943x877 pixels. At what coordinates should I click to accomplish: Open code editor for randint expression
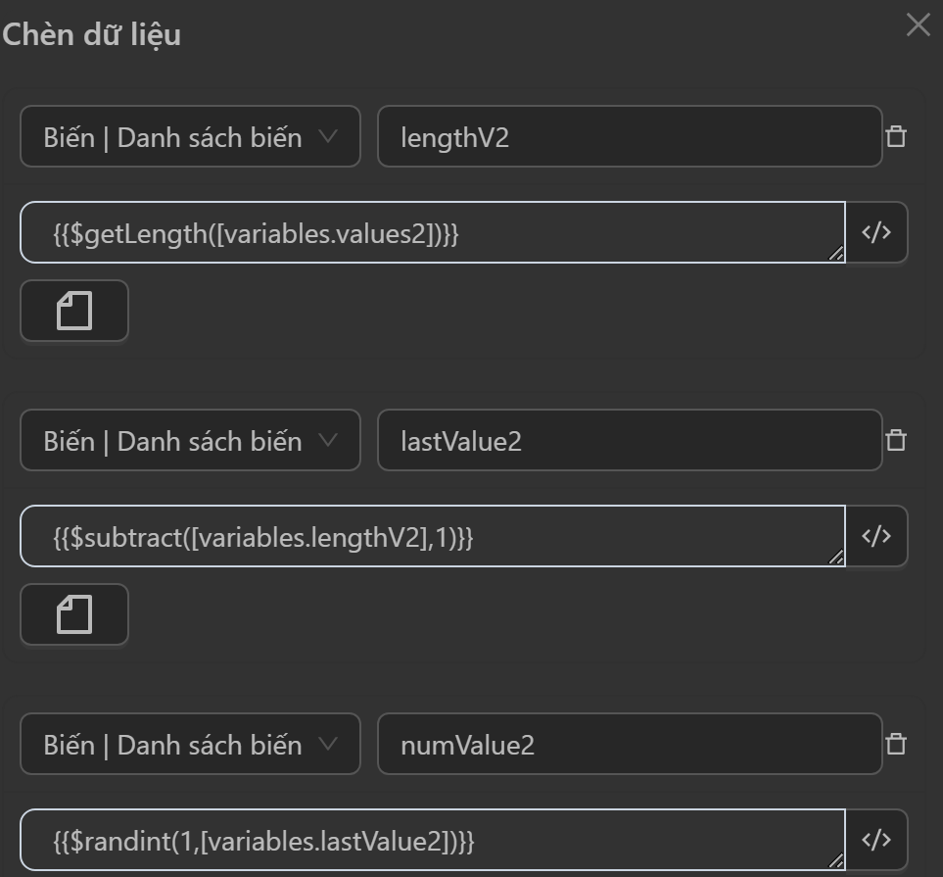coord(875,840)
